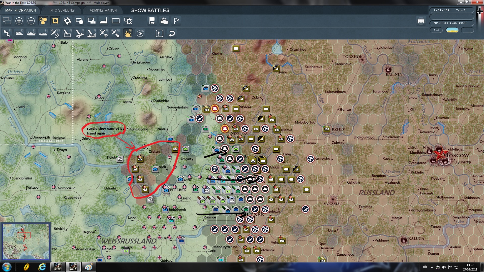
Task: Open the Administration tab
Action: coord(103,10)
